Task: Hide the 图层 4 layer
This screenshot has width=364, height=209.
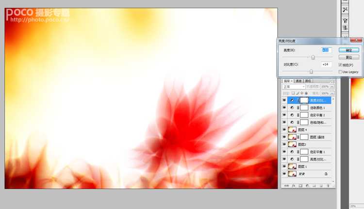Action: tap(284, 130)
